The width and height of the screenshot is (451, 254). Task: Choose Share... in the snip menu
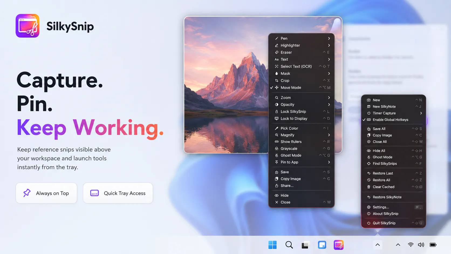301,186
